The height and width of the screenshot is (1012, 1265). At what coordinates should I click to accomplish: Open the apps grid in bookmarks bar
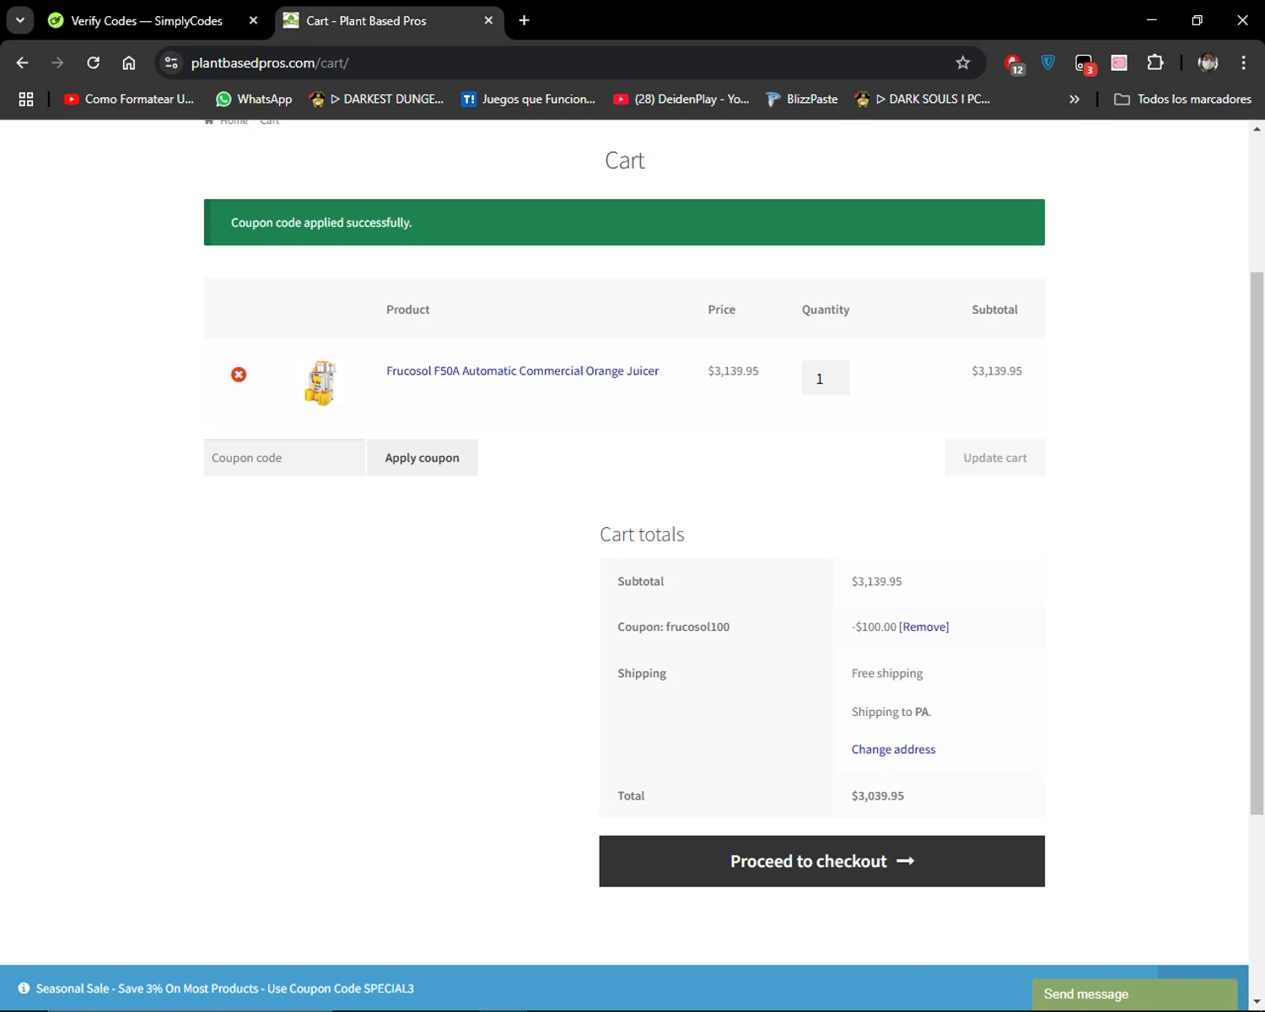coord(26,99)
